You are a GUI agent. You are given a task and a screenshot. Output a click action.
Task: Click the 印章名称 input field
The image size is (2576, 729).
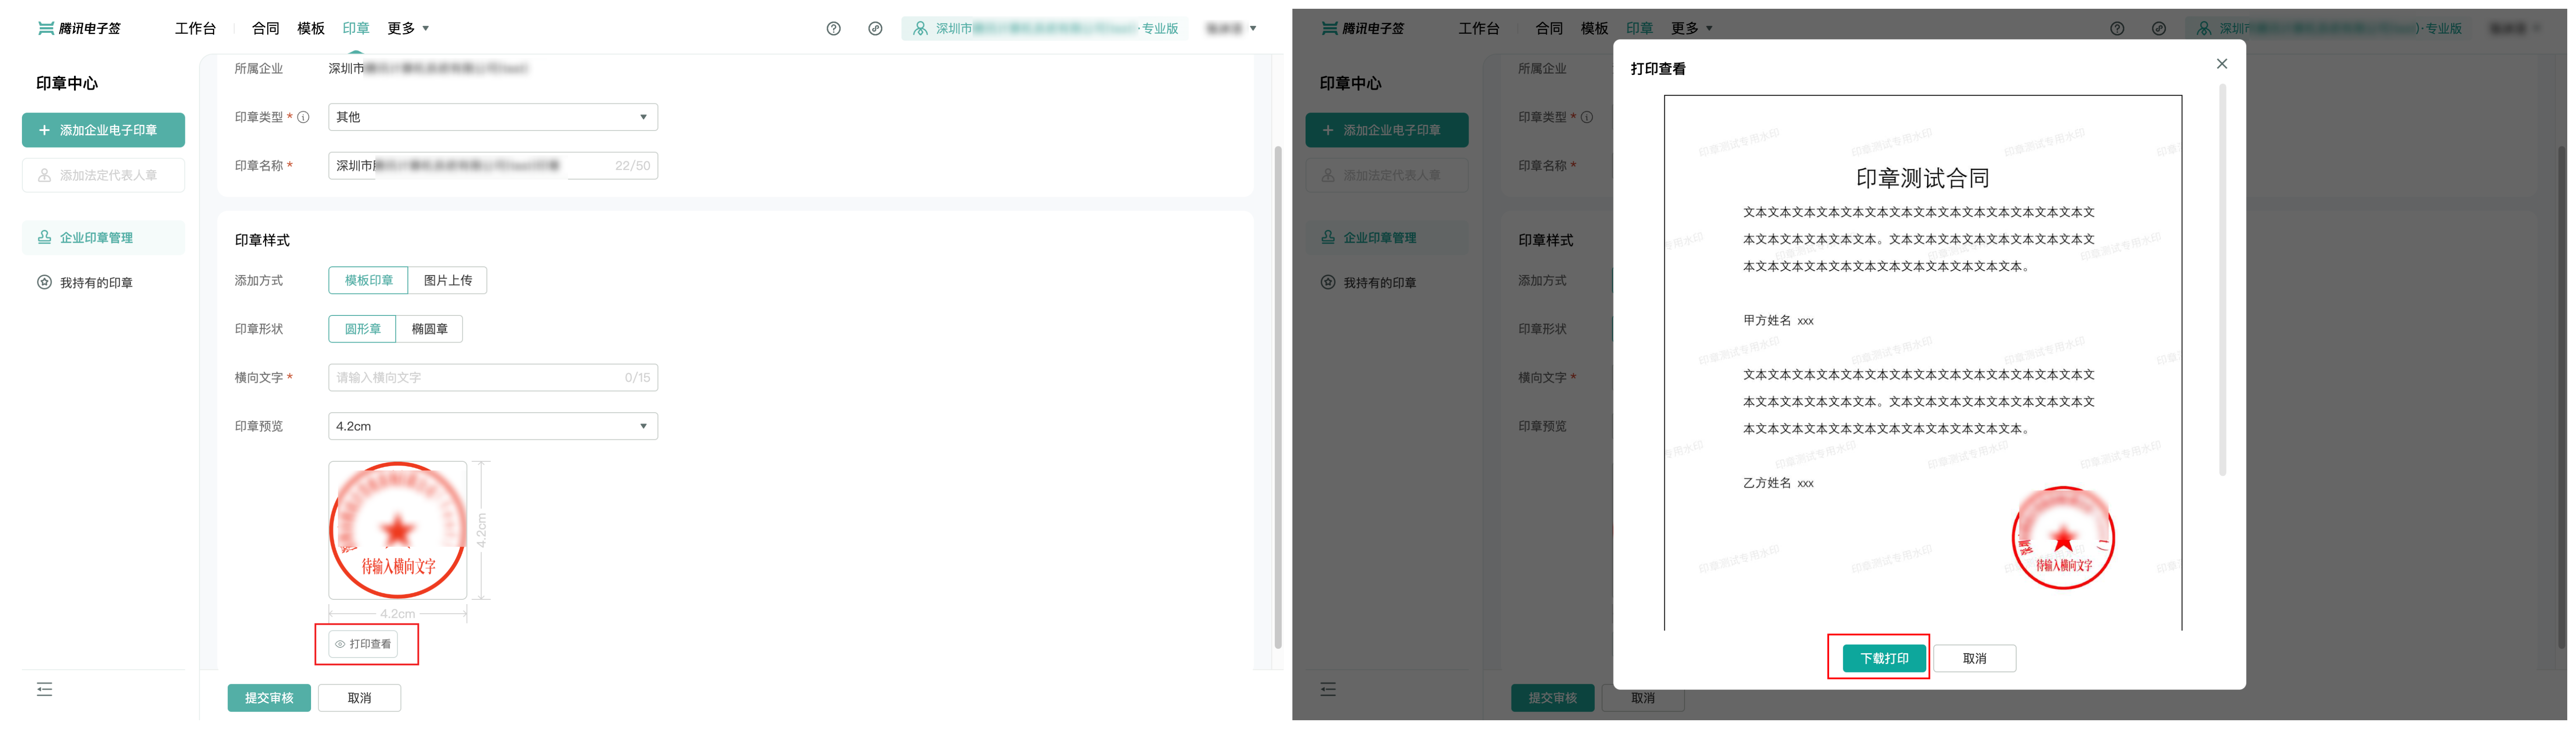[x=493, y=165]
